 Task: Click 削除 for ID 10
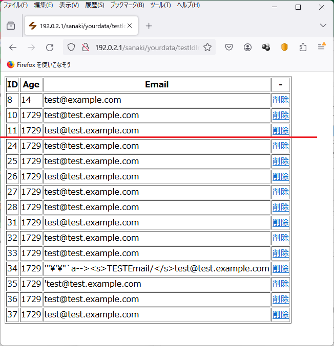pyautogui.click(x=281, y=115)
